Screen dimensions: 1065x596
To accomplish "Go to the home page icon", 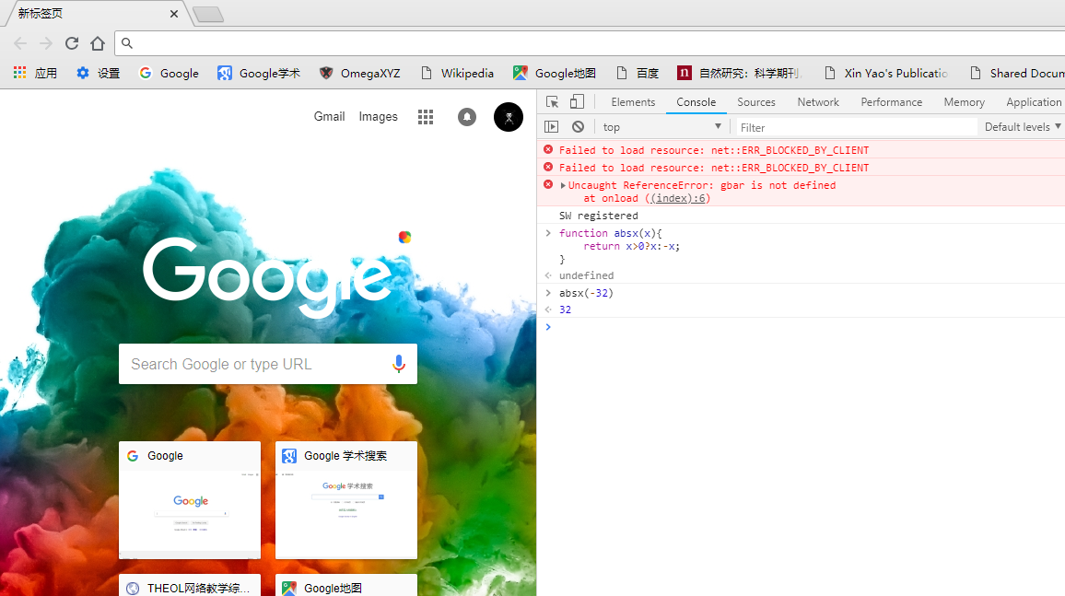I will tap(98, 43).
